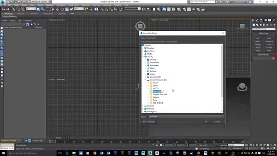This screenshot has width=277, height=156.
Task: Expand the Program Files (x86) folder
Action: [148, 94]
